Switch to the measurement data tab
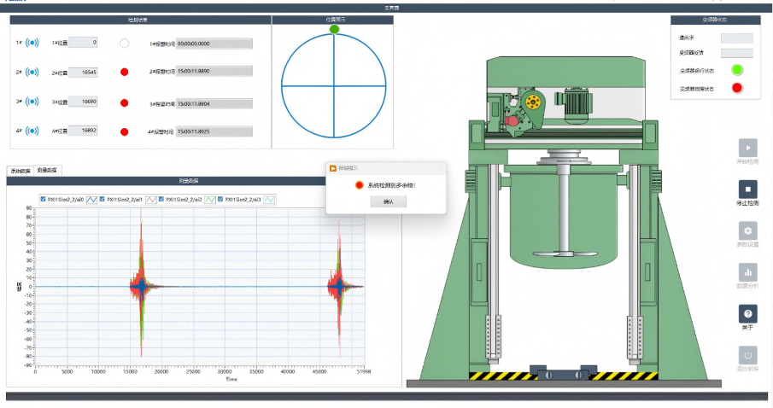This screenshot has width=773, height=408. [x=47, y=170]
